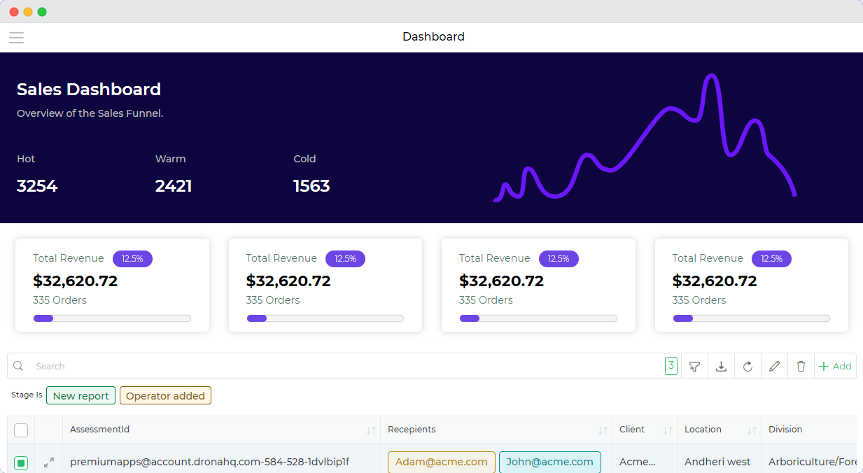The height and width of the screenshot is (473, 863).
Task: Select the edit pencil icon
Action: pos(774,365)
